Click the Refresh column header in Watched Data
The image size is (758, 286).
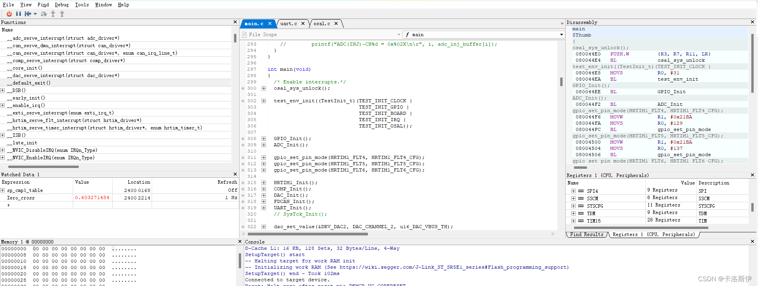coord(227,182)
